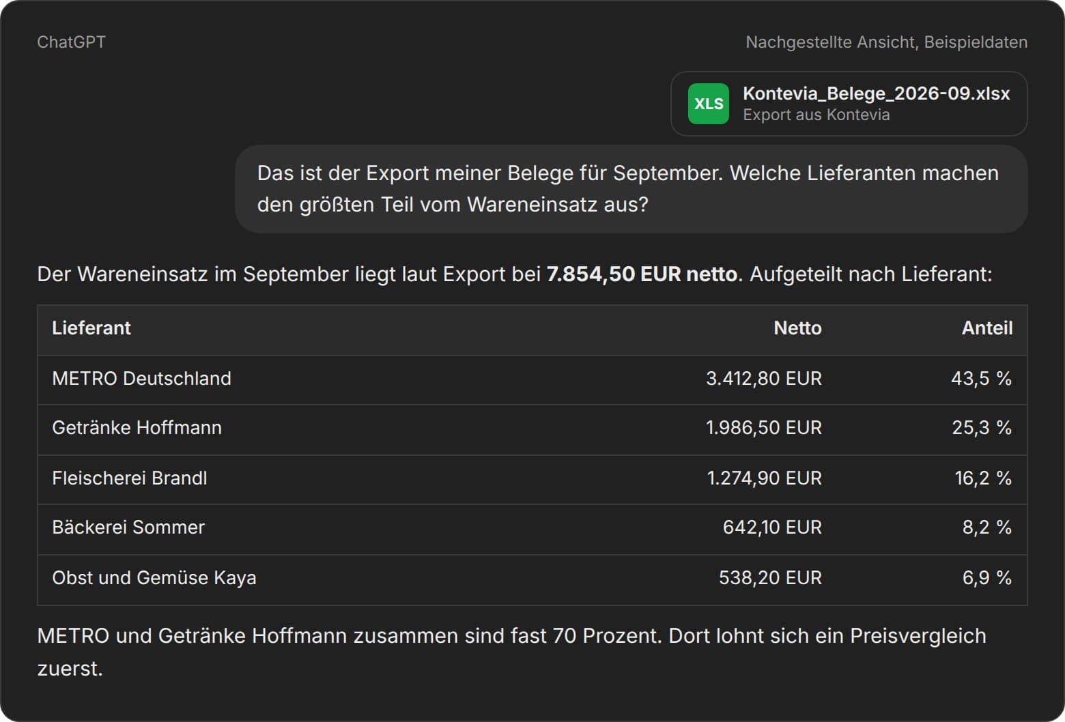Click the share '16,2 %'
The image size is (1065, 722).
click(x=983, y=478)
